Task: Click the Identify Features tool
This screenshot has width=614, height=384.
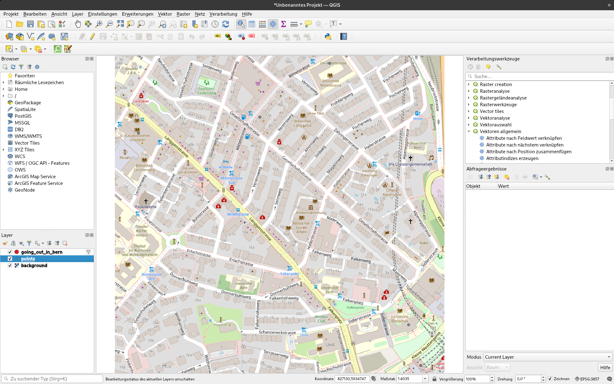Action: (x=241, y=24)
